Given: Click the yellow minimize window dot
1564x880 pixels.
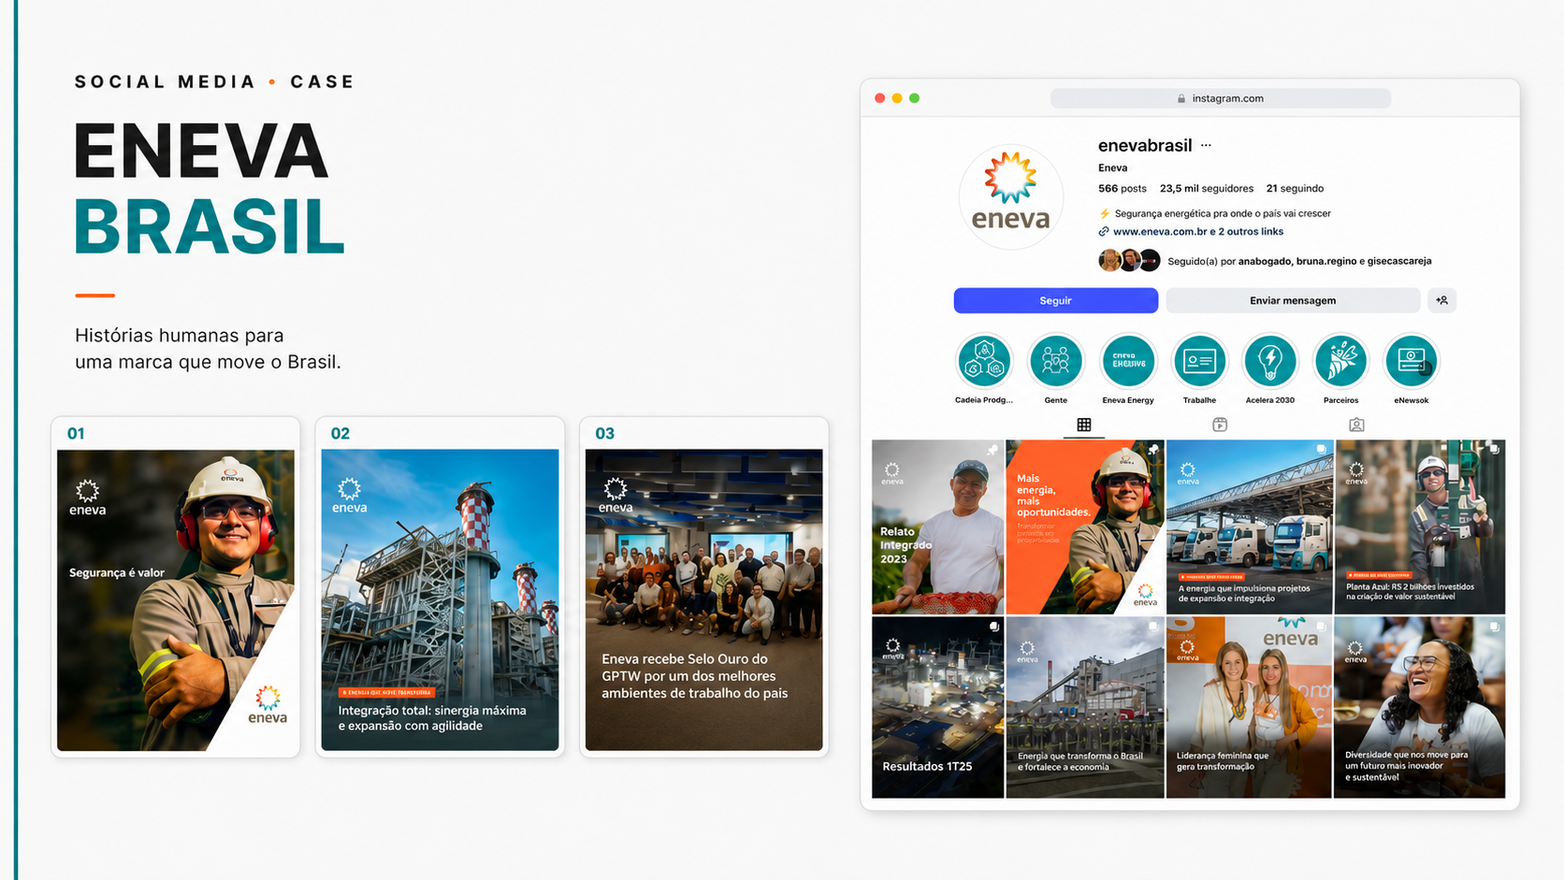Looking at the screenshot, I should pyautogui.click(x=897, y=98).
